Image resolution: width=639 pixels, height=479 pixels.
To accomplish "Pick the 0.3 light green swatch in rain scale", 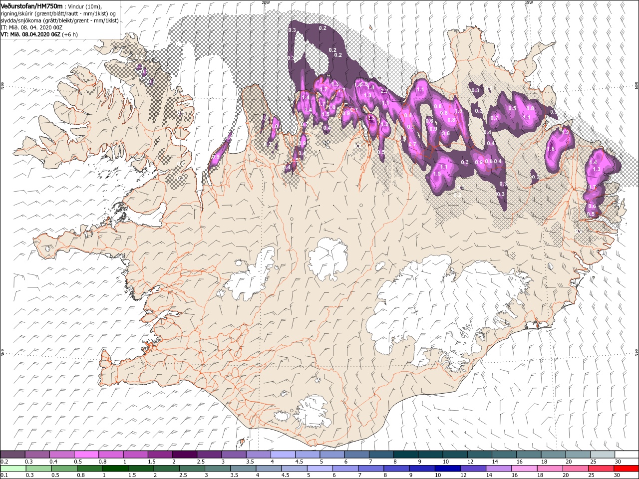I will pyautogui.click(x=39, y=469).
